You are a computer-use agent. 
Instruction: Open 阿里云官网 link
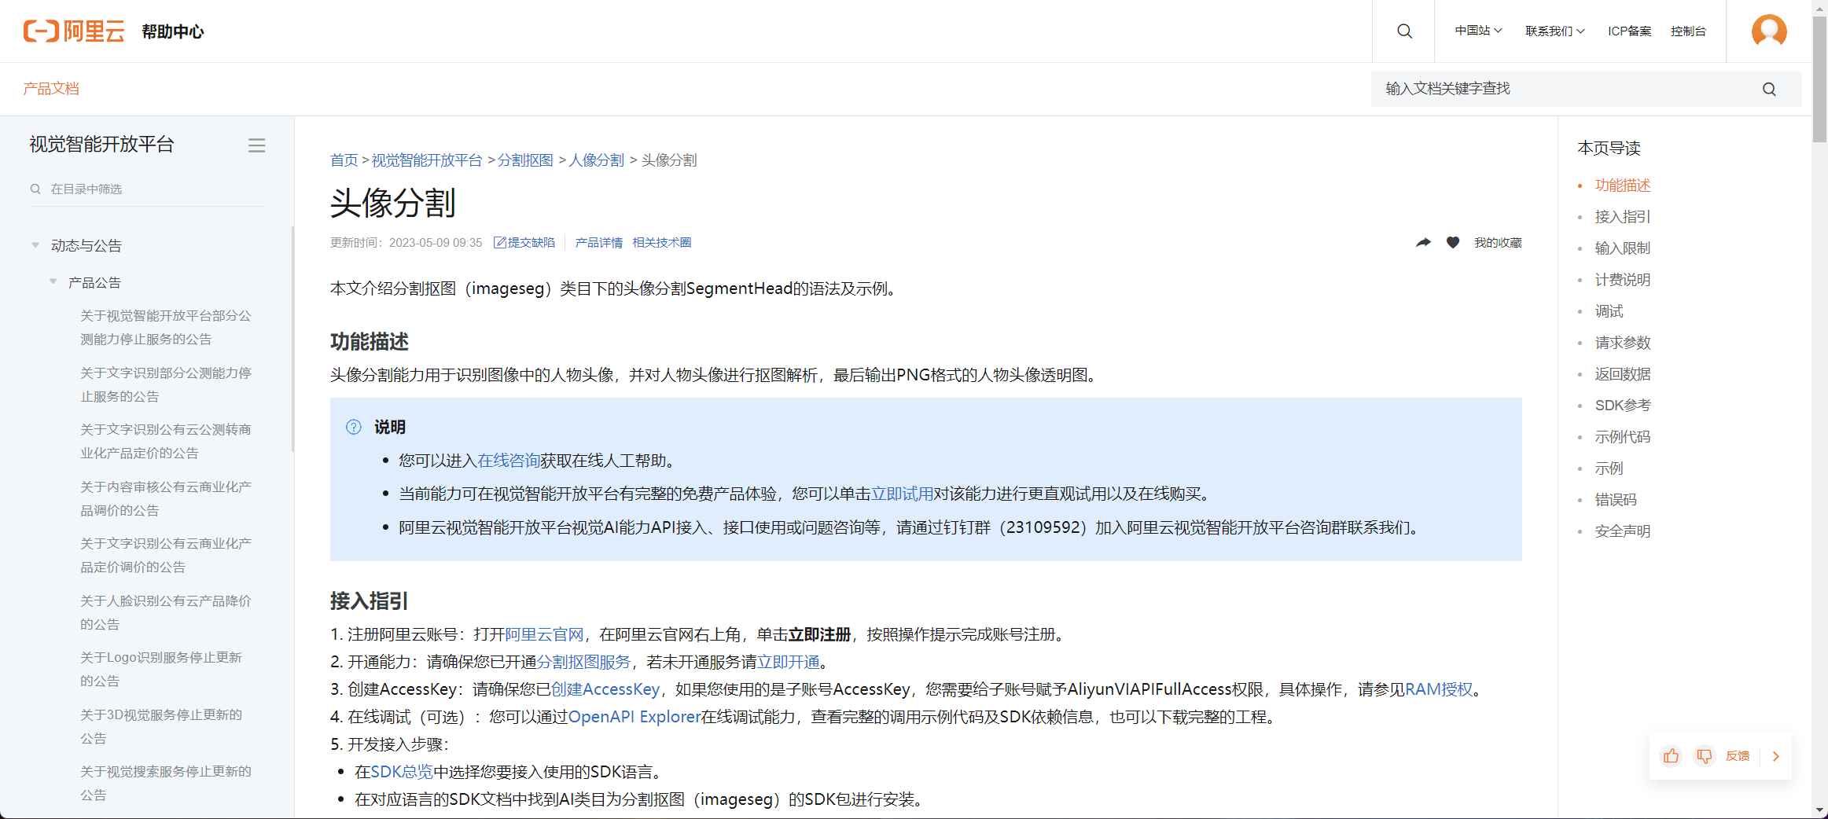point(544,634)
